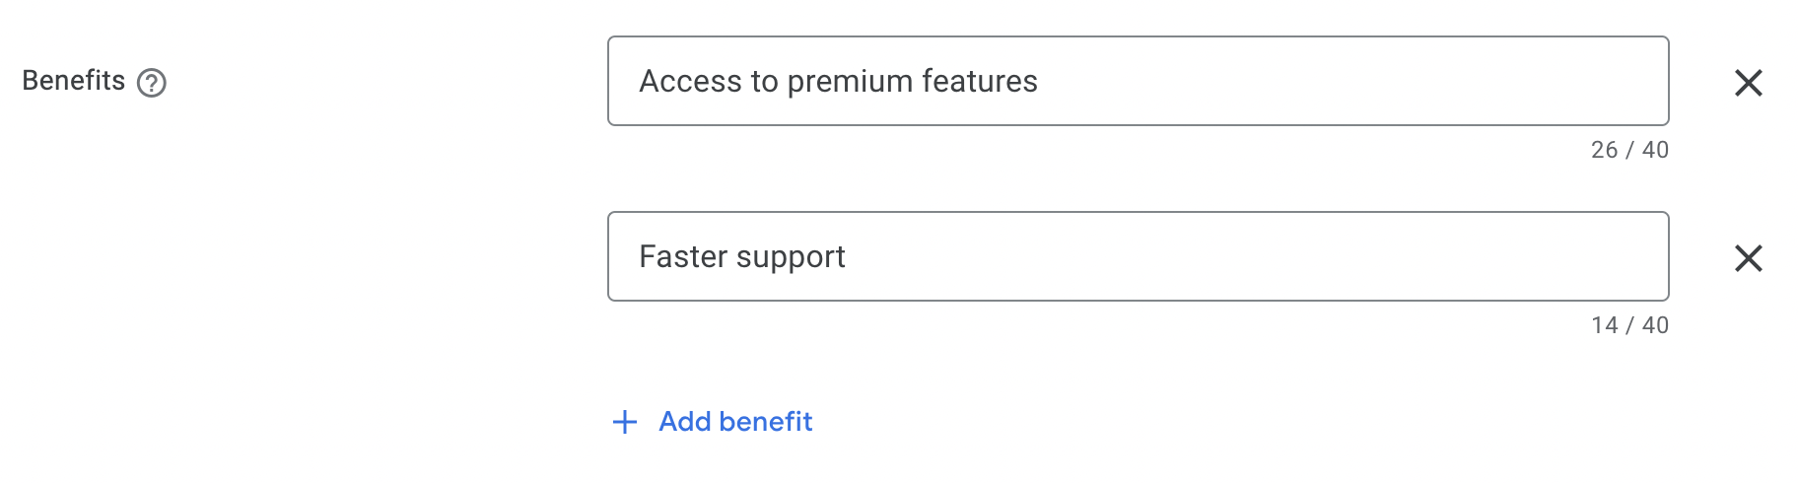Image resolution: width=1798 pixels, height=483 pixels.
Task: Remove the 'Access to premium features' benefit
Action: pos(1748,83)
